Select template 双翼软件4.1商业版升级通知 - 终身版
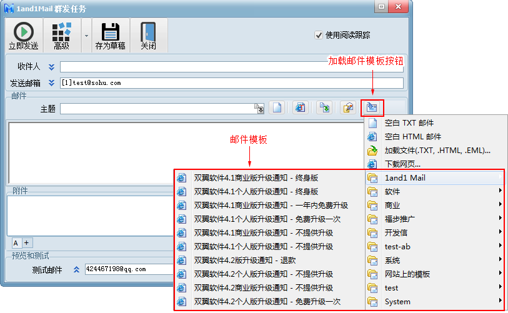Image resolution: width=508 pixels, height=313 pixels. click(270, 178)
